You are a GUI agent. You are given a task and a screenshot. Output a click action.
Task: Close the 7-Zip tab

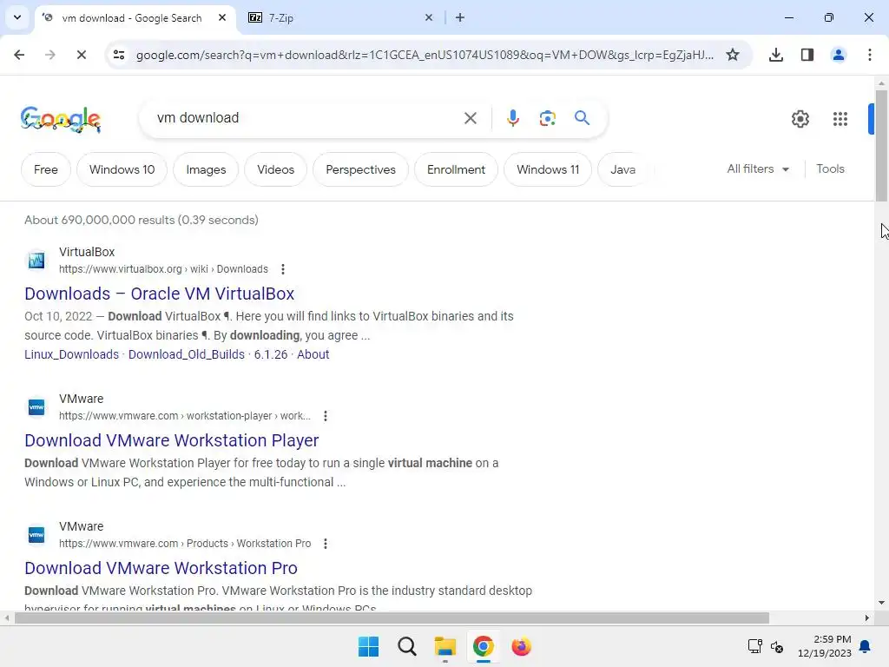pyautogui.click(x=429, y=17)
